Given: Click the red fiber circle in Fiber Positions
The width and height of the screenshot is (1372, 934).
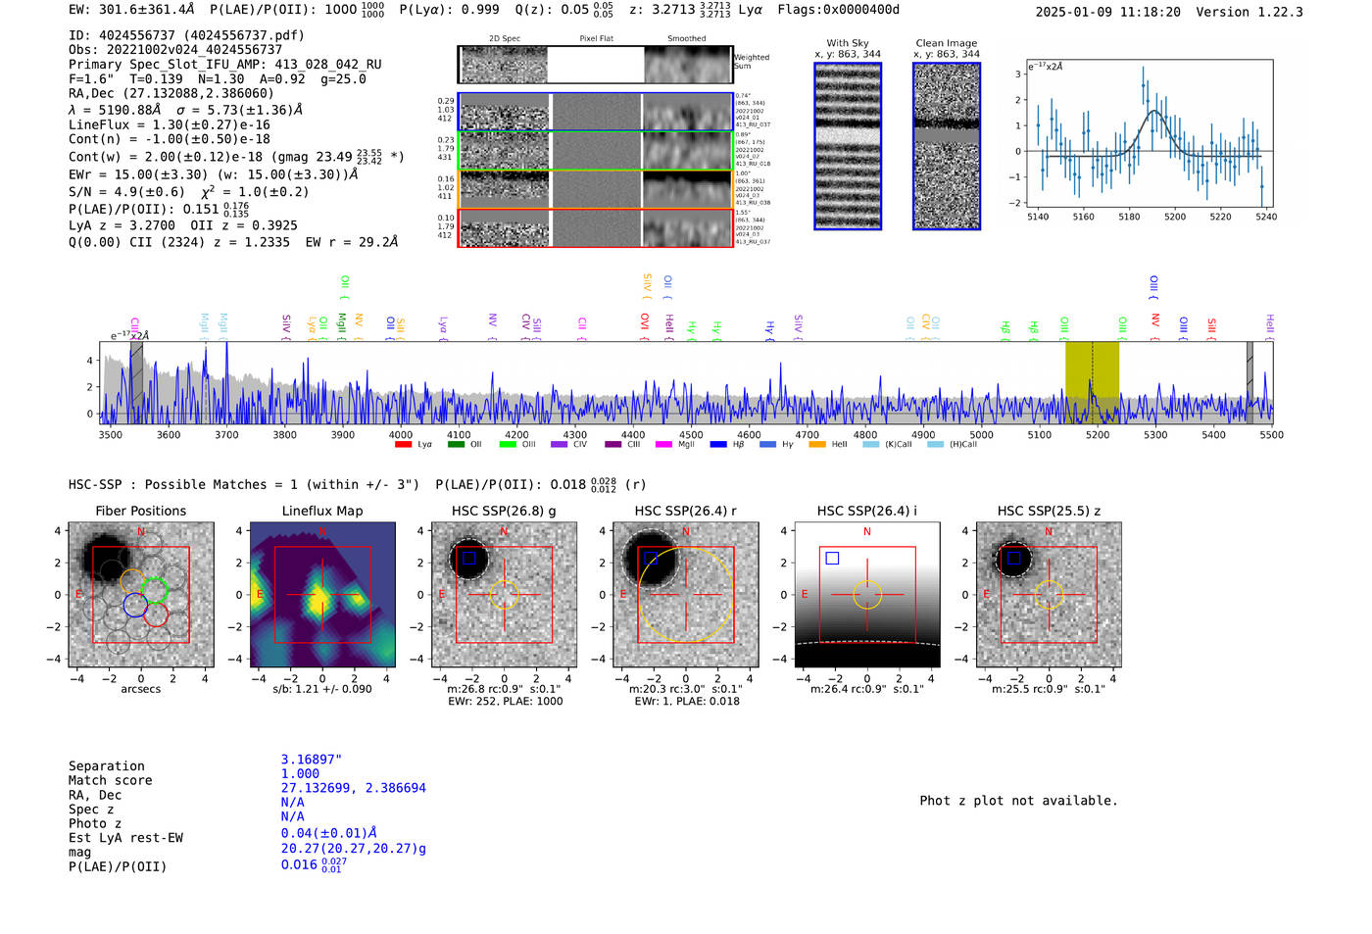Looking at the screenshot, I should coord(156,614).
